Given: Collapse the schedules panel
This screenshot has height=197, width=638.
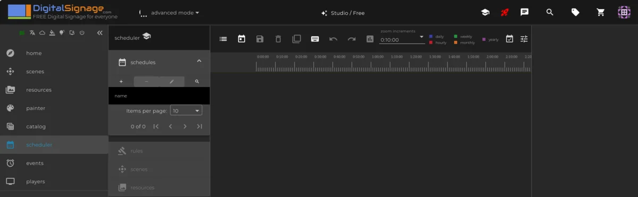Looking at the screenshot, I should 199,62.
